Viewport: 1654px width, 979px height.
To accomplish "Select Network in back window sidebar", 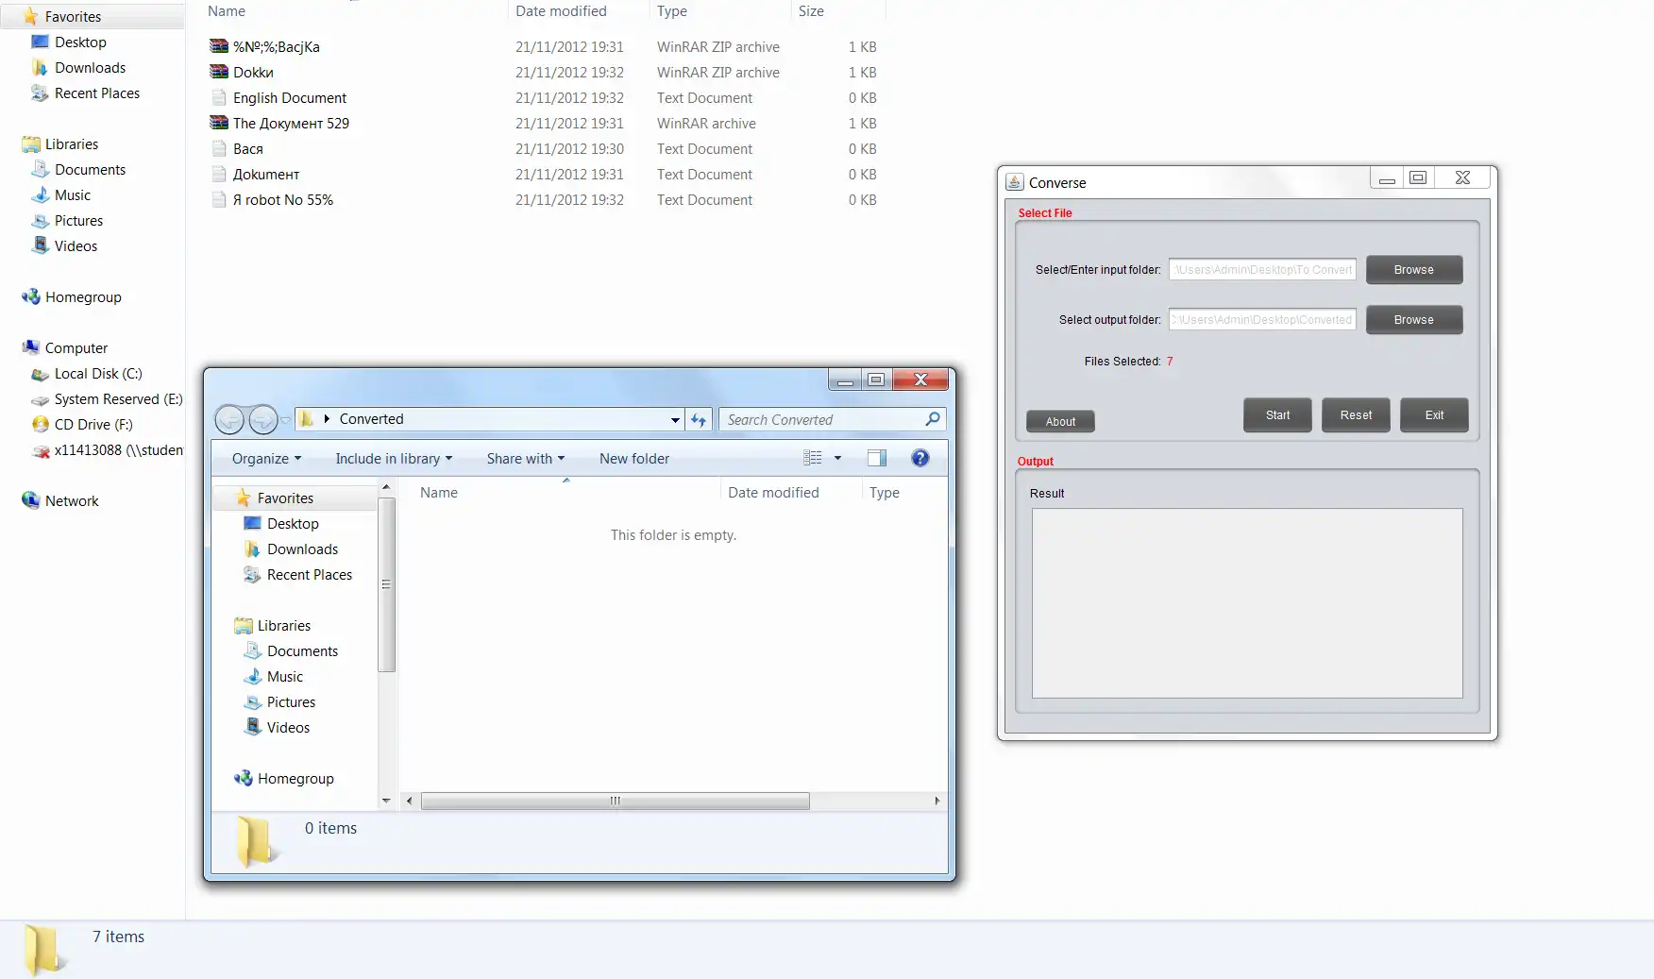I will (72, 501).
